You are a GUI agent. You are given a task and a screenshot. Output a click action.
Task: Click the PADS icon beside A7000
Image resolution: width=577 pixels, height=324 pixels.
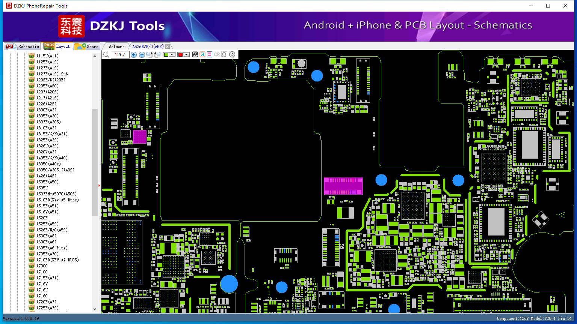click(x=32, y=266)
